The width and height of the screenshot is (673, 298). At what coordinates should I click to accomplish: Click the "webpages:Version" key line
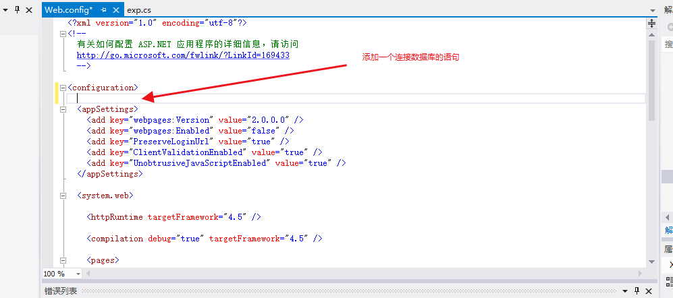tap(195, 120)
